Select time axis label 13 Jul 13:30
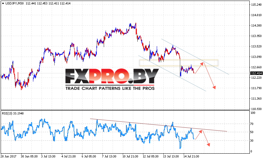This screenshot has width=263, height=160. pyautogui.click(x=171, y=157)
